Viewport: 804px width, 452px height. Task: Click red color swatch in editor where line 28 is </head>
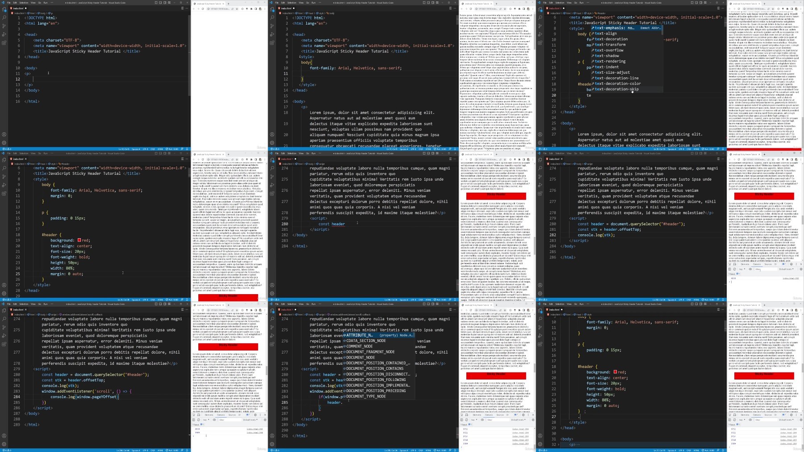(x=79, y=240)
